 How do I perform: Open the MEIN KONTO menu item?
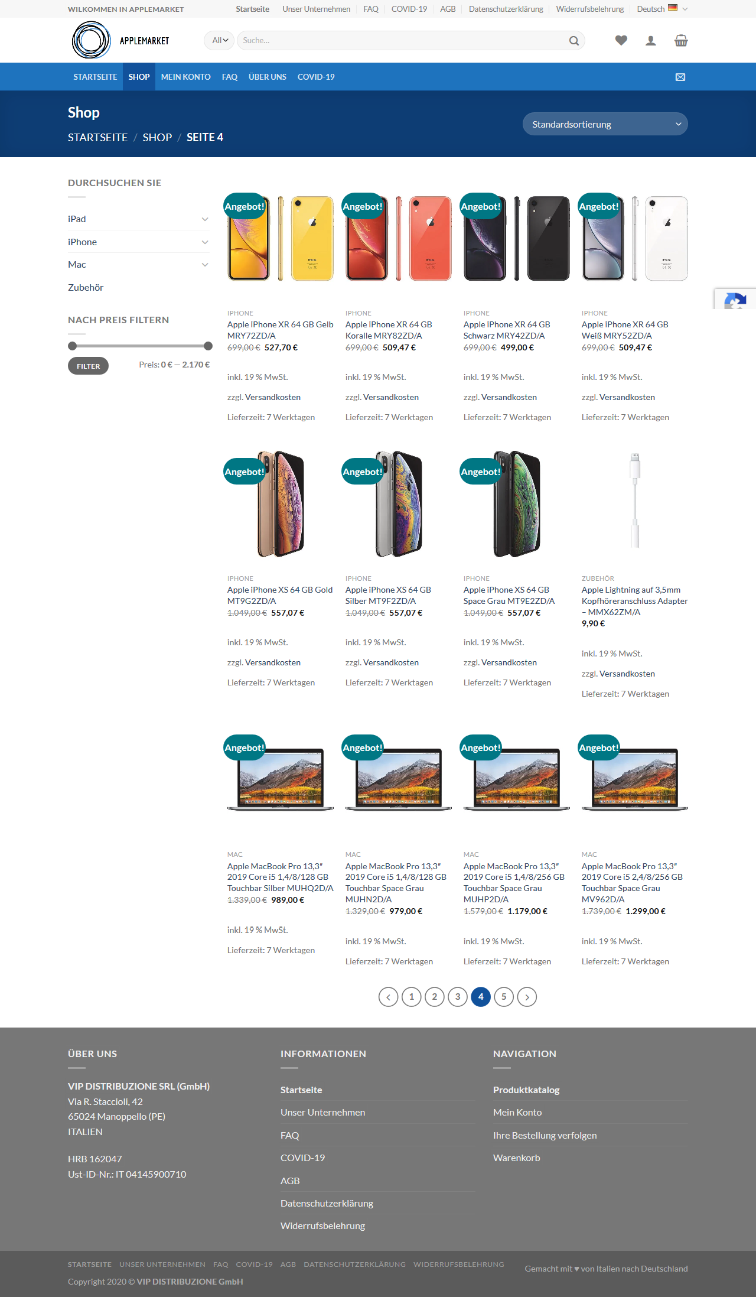(185, 77)
